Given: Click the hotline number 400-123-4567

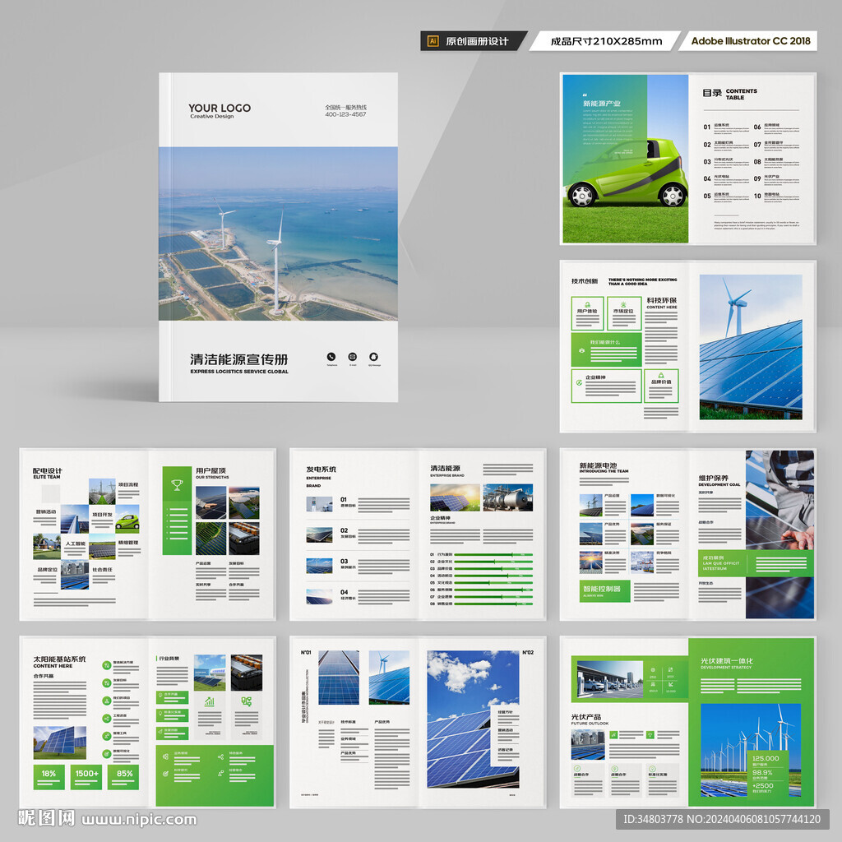Looking at the screenshot, I should pos(346,114).
